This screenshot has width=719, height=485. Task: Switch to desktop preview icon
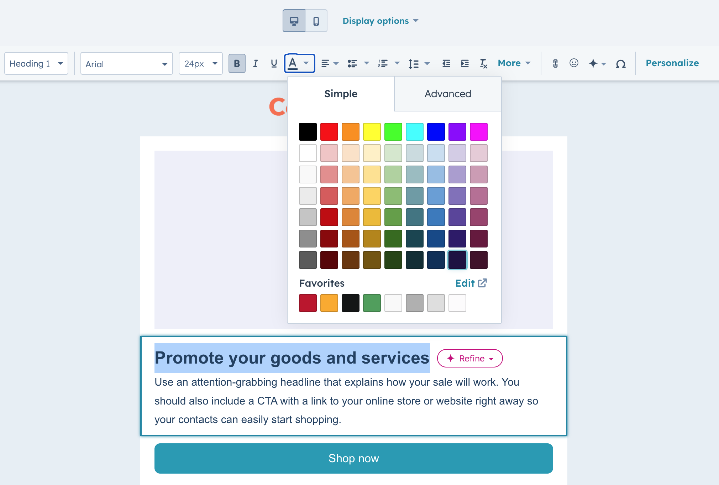pyautogui.click(x=294, y=21)
